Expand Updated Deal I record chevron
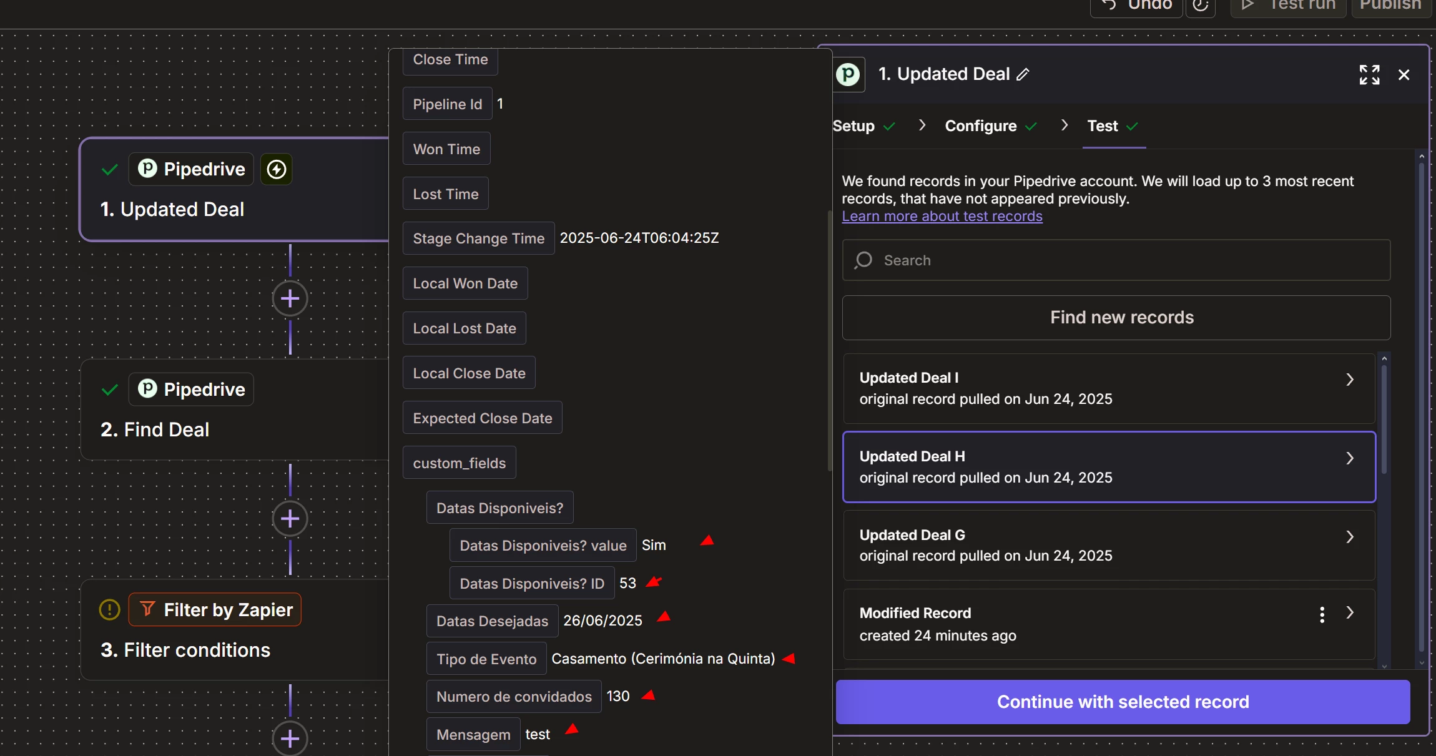This screenshot has width=1436, height=756. click(x=1349, y=380)
